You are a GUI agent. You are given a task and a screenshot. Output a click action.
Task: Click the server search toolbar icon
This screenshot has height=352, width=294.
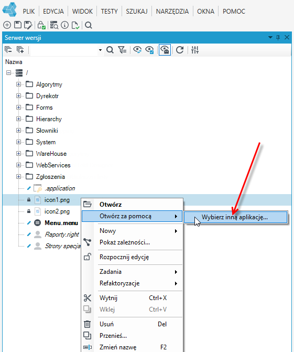[x=54, y=25]
